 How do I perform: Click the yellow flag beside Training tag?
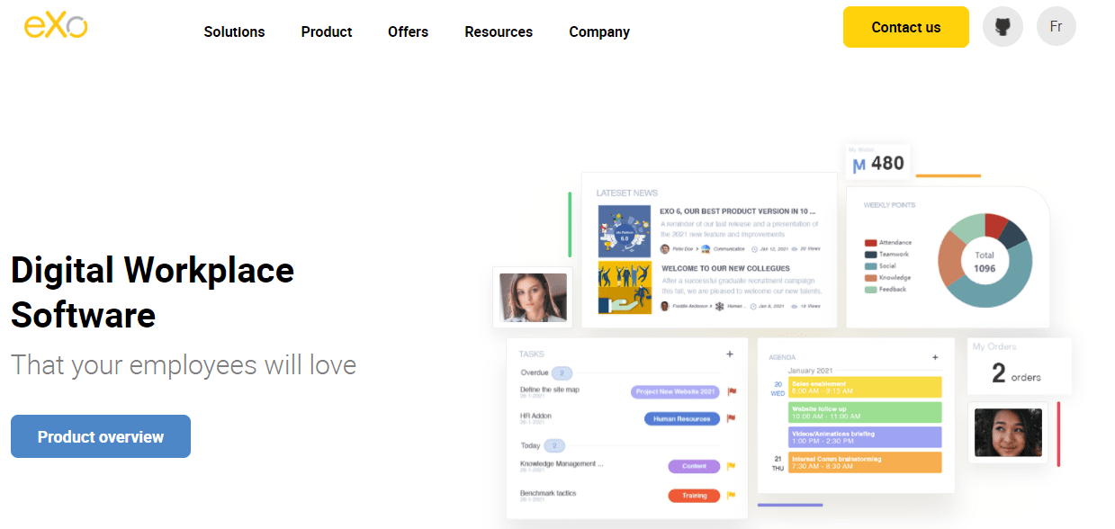click(x=732, y=495)
